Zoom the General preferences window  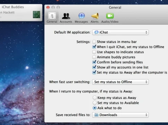58,8
